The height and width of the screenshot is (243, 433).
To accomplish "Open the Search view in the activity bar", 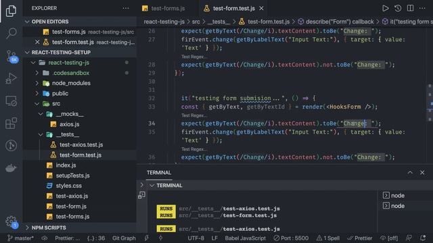I will 11,33.
